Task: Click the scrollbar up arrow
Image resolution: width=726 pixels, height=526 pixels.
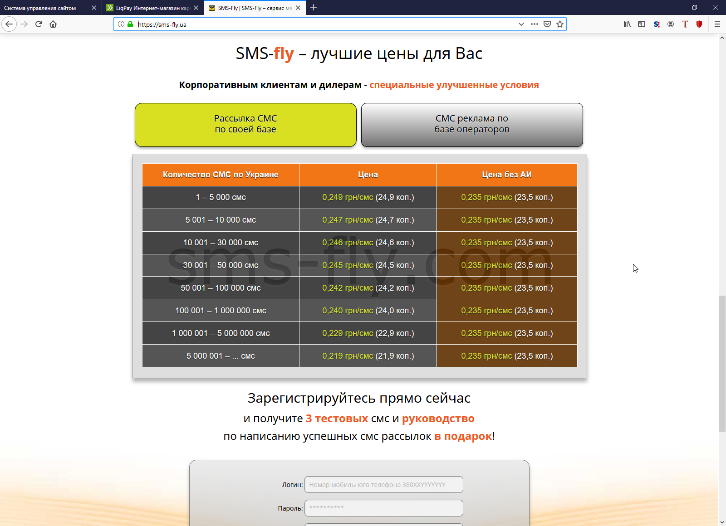Action: [722, 38]
